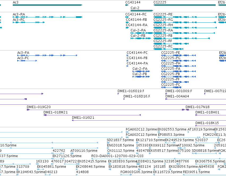
Task: Select transcript Ac3-RC
Action: (x=19, y=20)
